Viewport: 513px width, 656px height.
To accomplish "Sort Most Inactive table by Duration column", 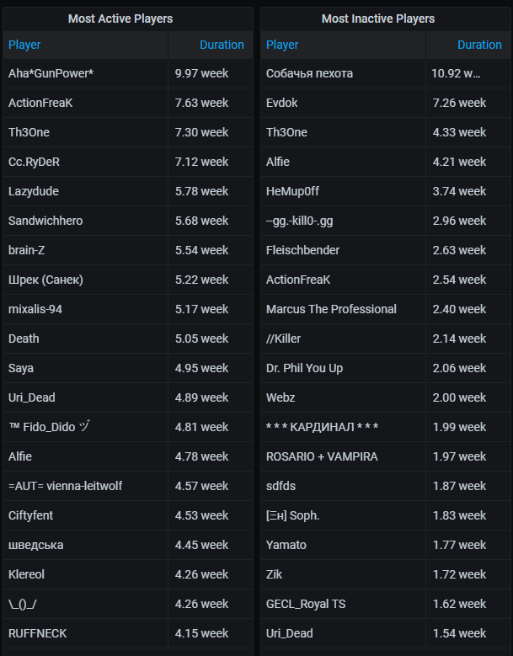I will click(x=479, y=45).
